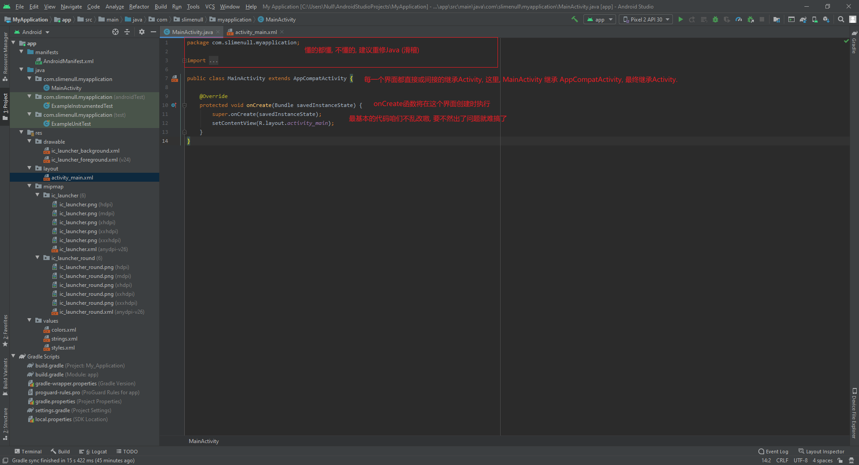The height and width of the screenshot is (465, 859).
Task: Open Pixel 2 API 30 device dropdown
Action: tap(646, 19)
